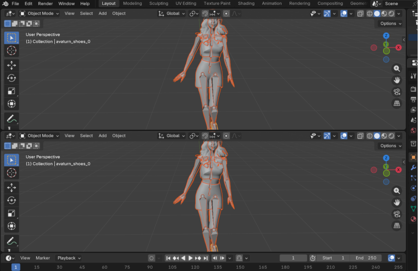Viewport: 418px width, 271px height.
Task: Click the End frame field in timeline
Action: pos(366,258)
